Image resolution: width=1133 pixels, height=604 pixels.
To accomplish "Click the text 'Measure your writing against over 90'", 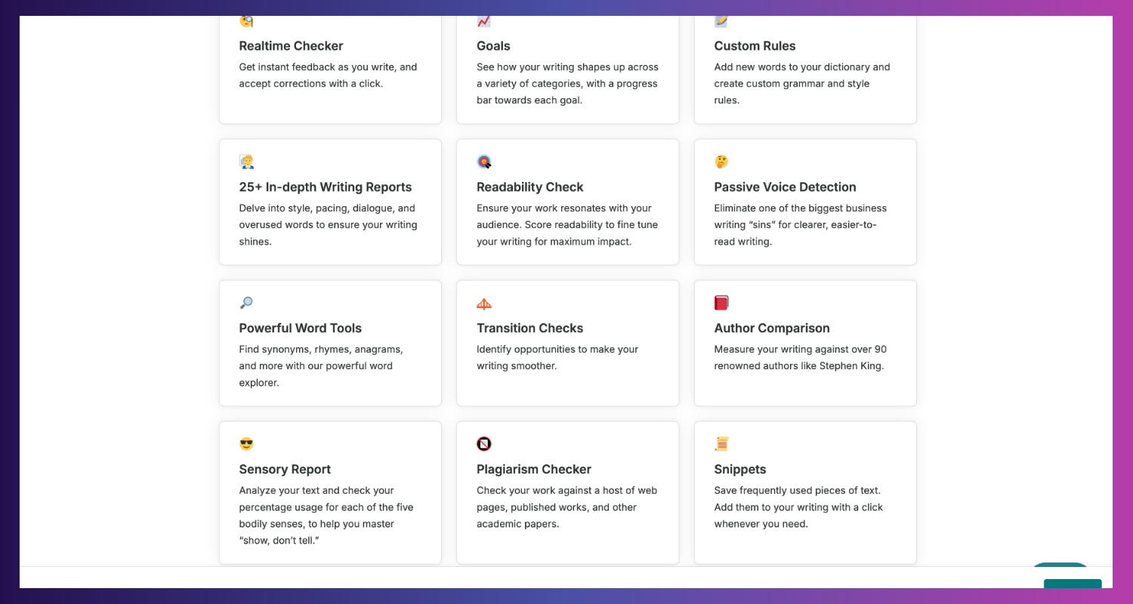I will tap(801, 350).
